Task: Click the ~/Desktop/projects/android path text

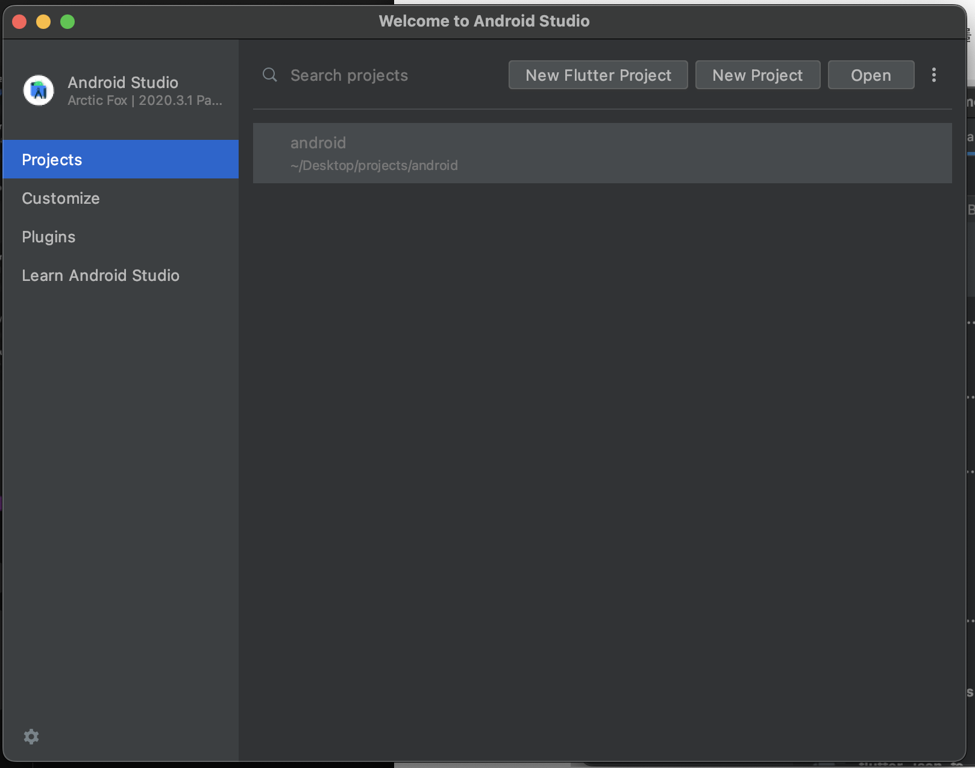Action: coord(374,165)
